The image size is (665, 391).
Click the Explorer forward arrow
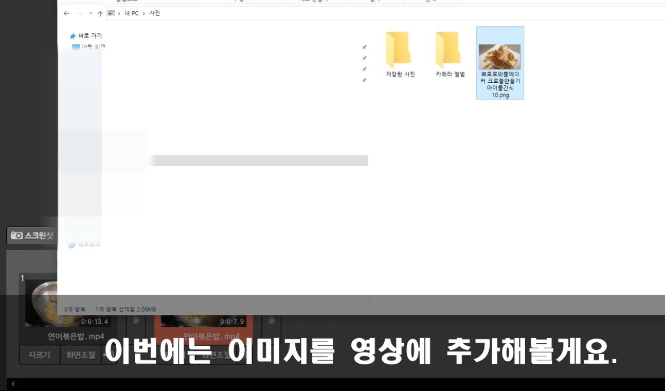[x=80, y=13]
